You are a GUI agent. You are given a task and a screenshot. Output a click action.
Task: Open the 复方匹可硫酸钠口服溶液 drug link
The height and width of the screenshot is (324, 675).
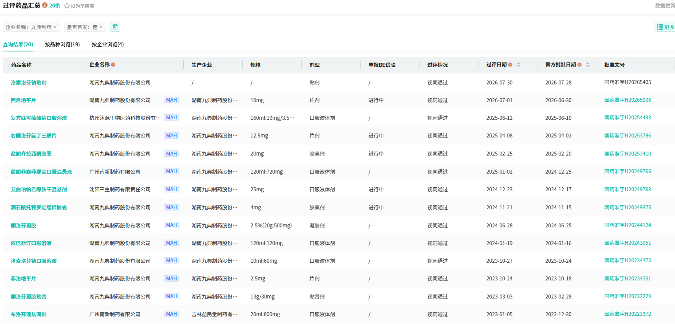[x=39, y=118]
